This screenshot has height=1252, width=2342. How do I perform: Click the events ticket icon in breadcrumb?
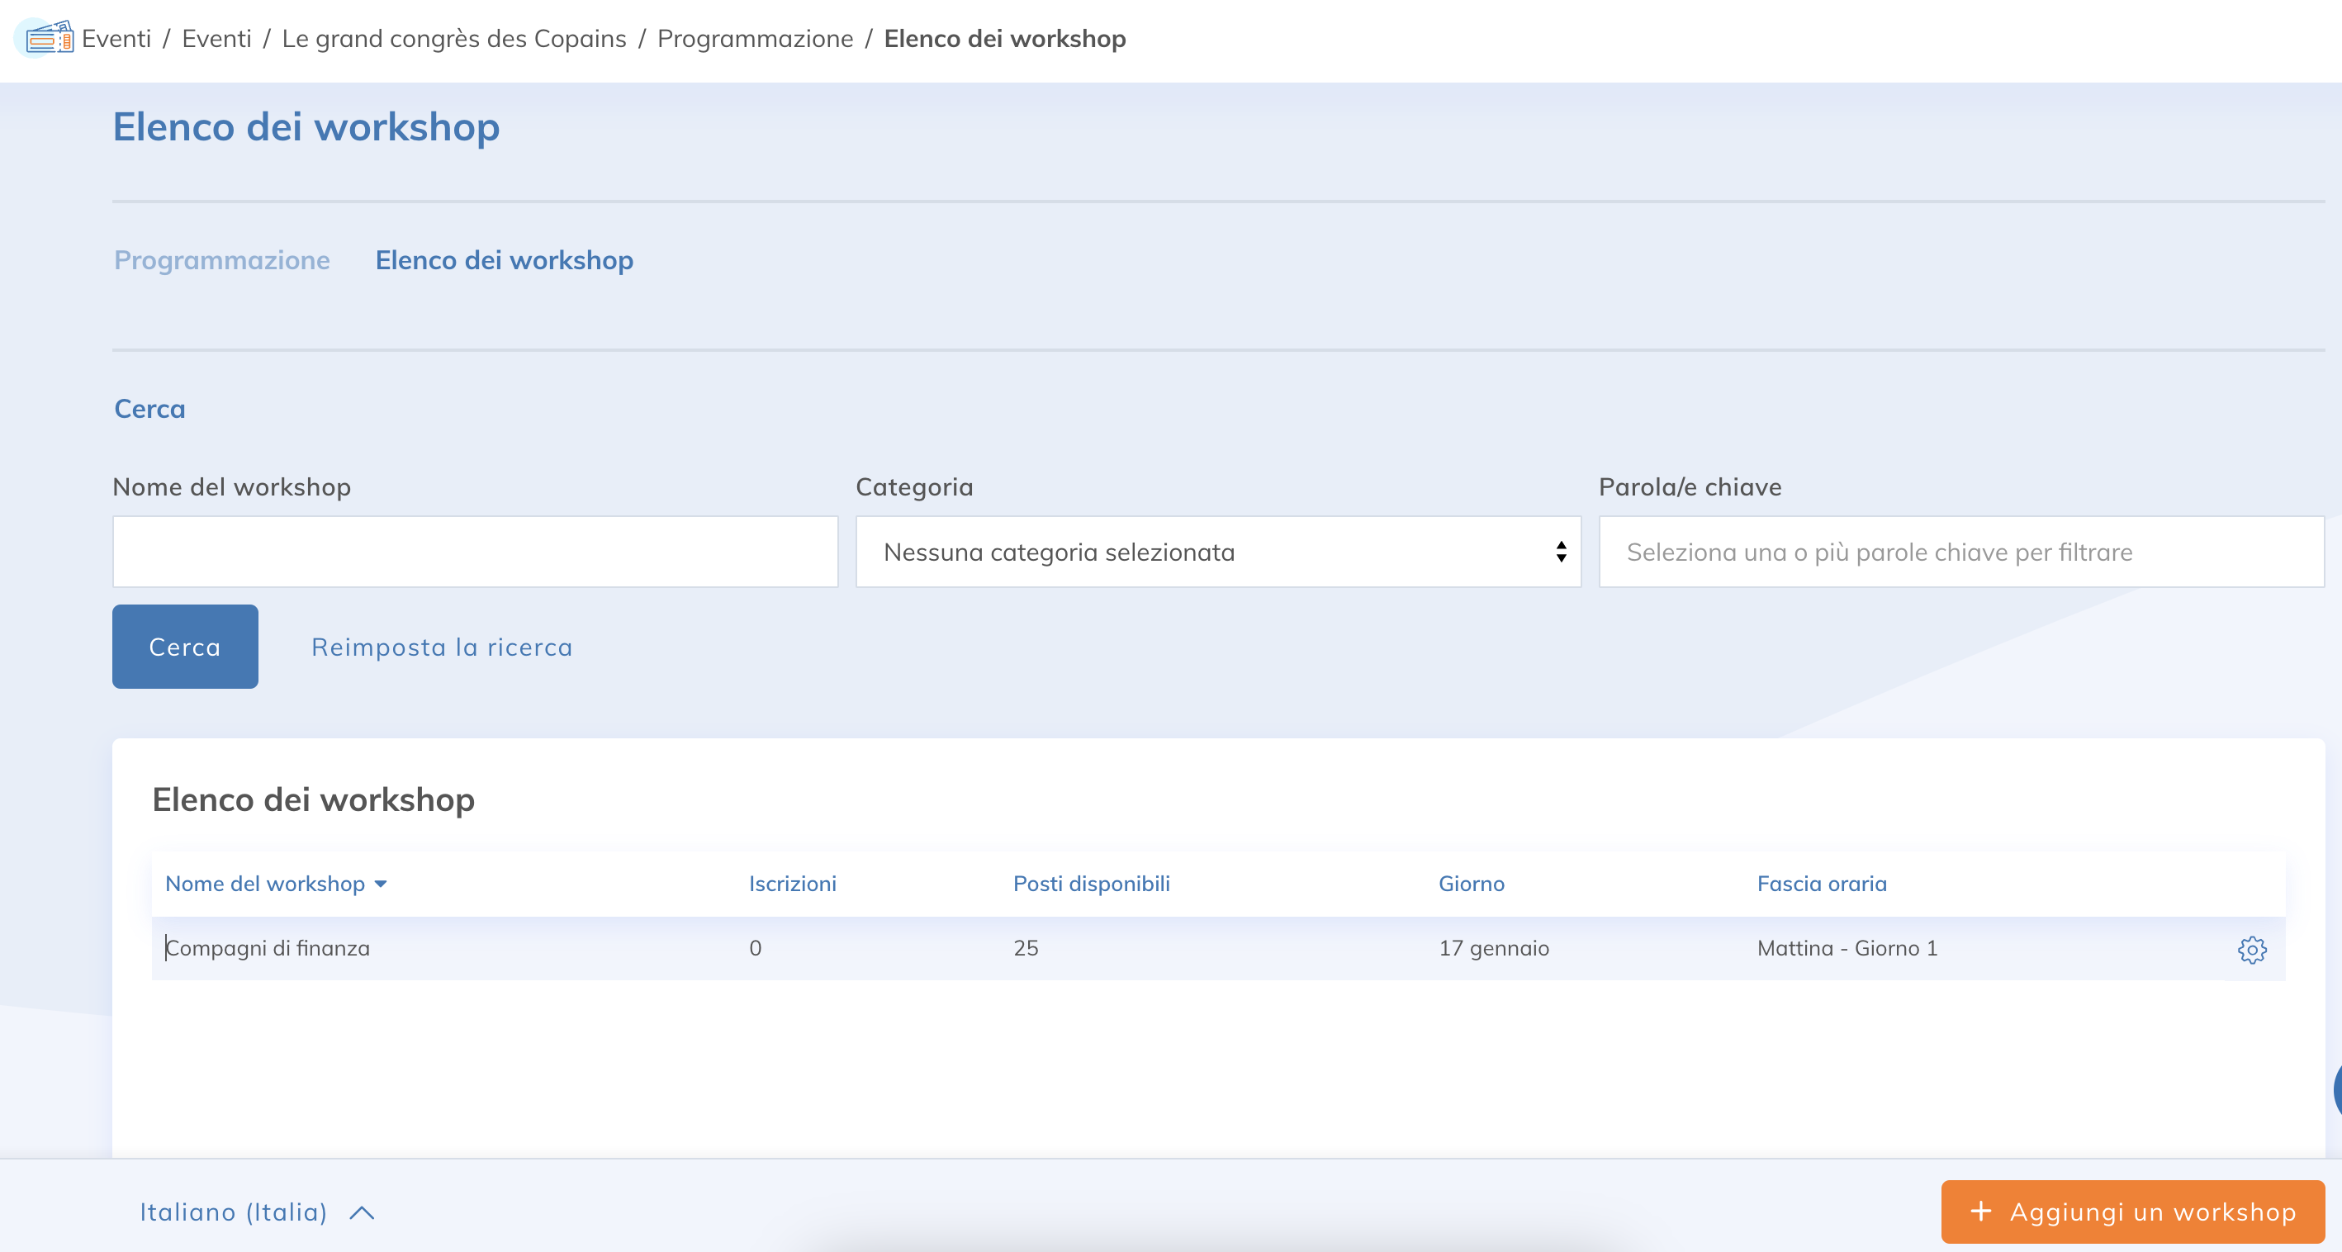[x=48, y=38]
